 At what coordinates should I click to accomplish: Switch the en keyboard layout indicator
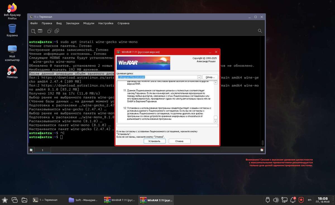309,200
